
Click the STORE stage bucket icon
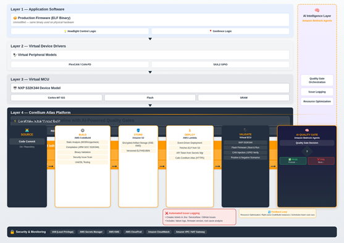point(138,130)
